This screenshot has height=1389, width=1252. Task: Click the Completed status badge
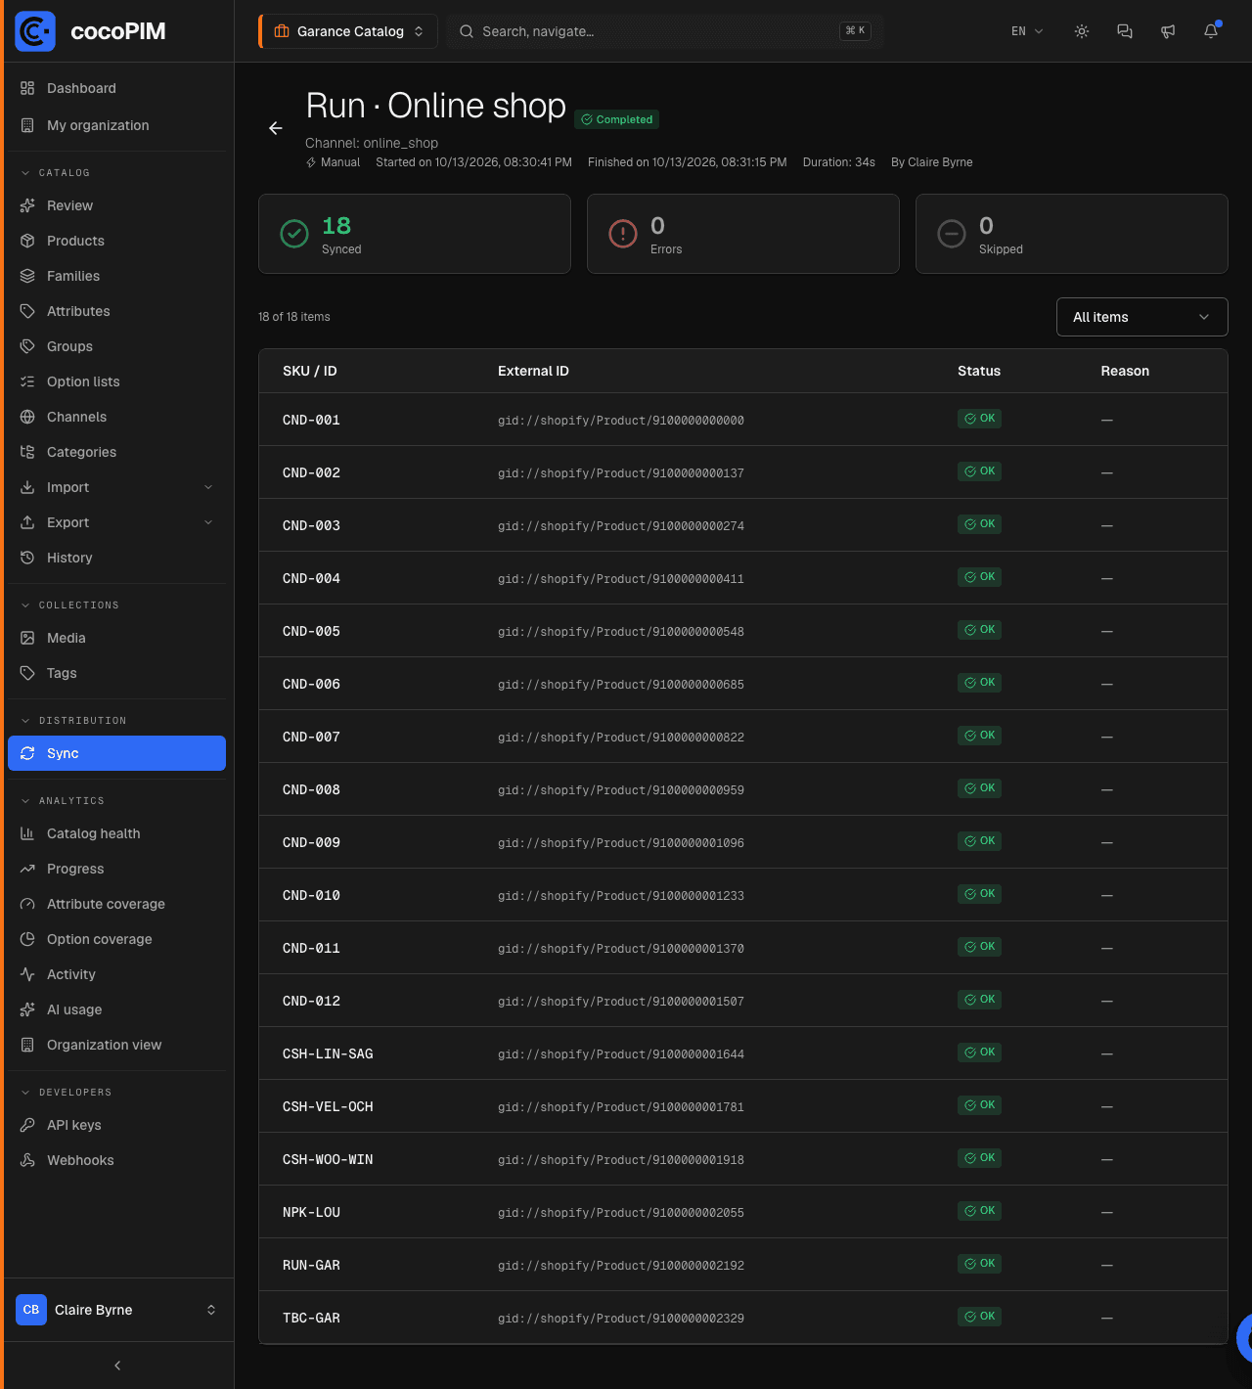point(616,119)
